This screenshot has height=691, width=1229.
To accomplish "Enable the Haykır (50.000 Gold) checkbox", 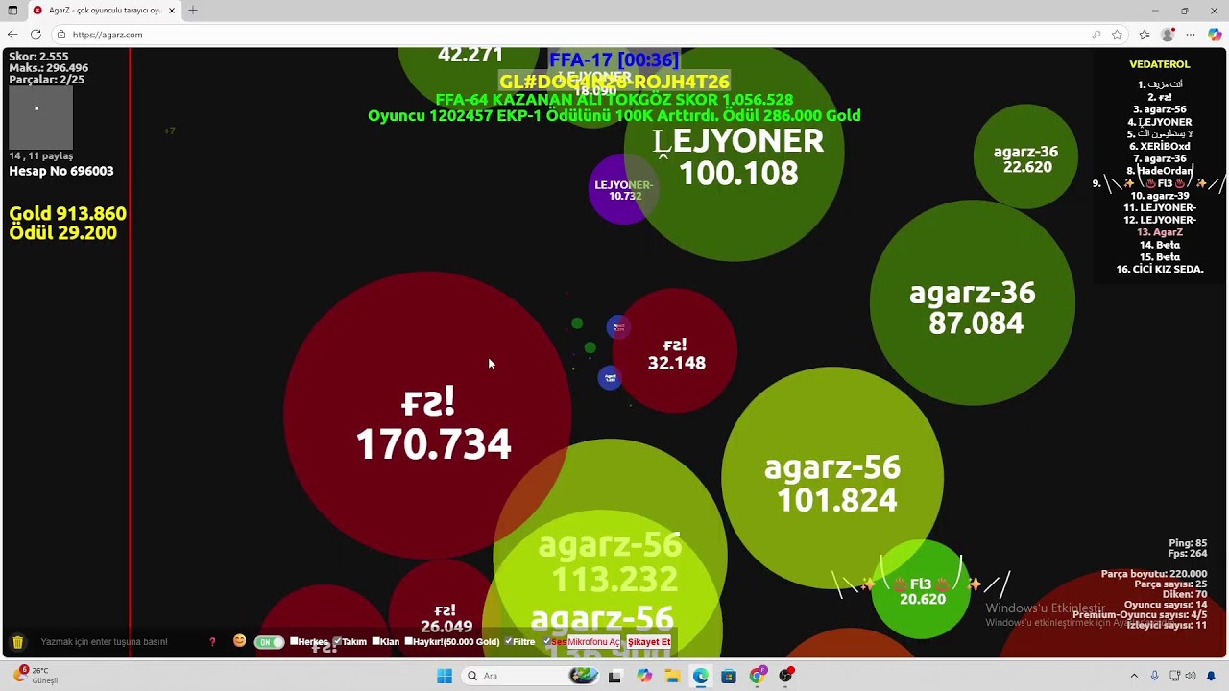I will click(x=409, y=641).
